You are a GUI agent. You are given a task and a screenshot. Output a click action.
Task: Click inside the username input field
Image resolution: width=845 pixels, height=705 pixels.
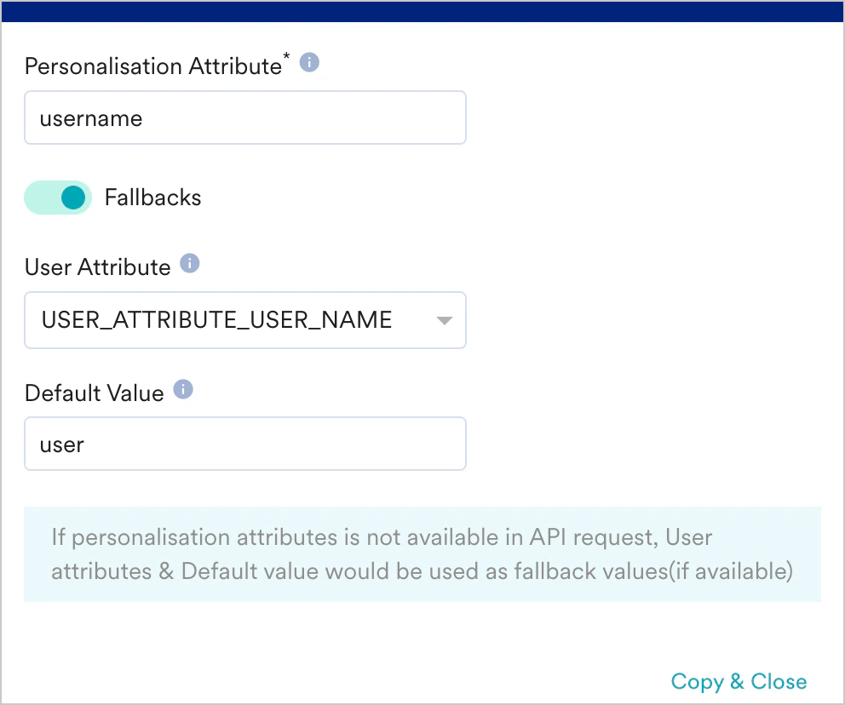point(245,117)
